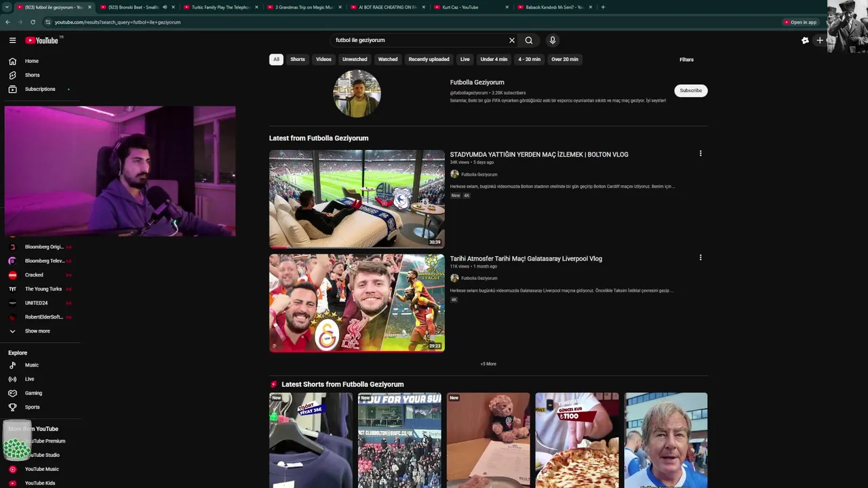This screenshot has height=488, width=868.
Task: Open the gray-haired man Short thumbnail
Action: pos(666,440)
